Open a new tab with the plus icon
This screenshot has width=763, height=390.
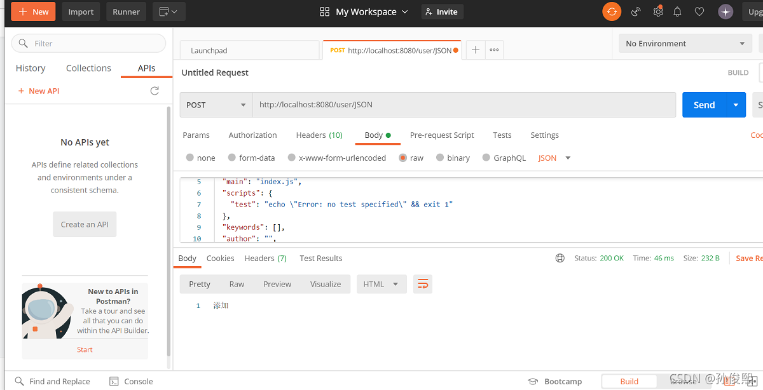tap(476, 50)
